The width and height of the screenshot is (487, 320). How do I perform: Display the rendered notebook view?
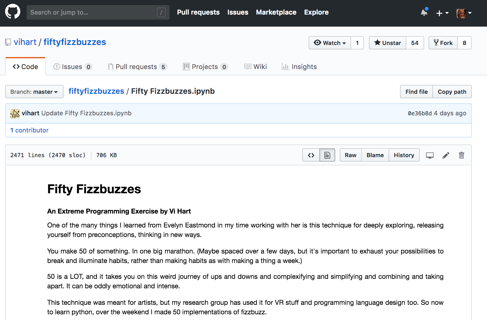pos(327,155)
